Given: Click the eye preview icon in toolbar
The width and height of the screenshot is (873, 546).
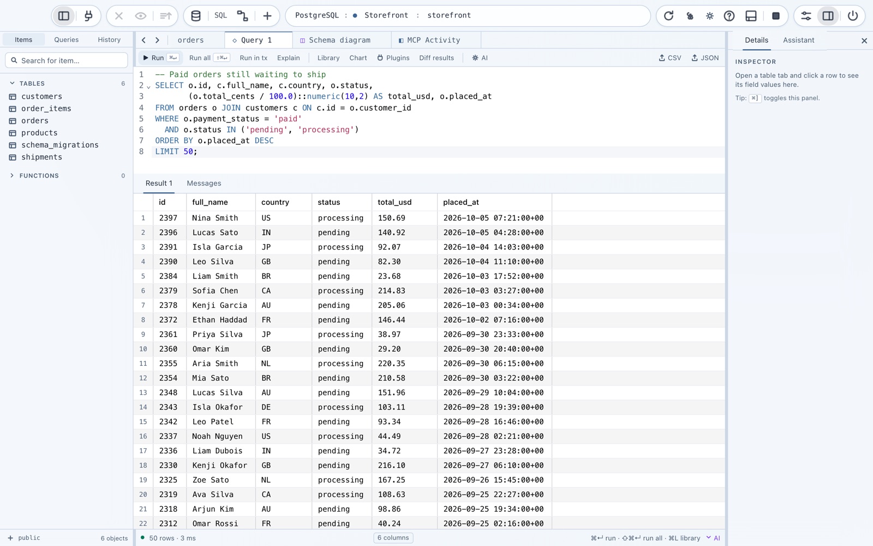Looking at the screenshot, I should tap(141, 16).
